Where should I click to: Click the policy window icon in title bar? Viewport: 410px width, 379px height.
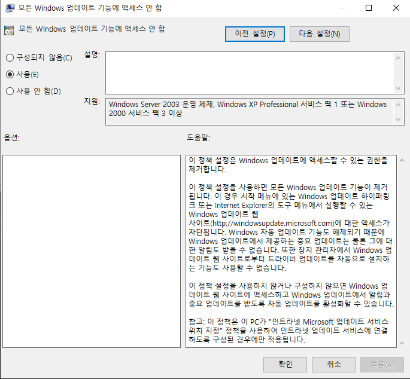pos(9,8)
